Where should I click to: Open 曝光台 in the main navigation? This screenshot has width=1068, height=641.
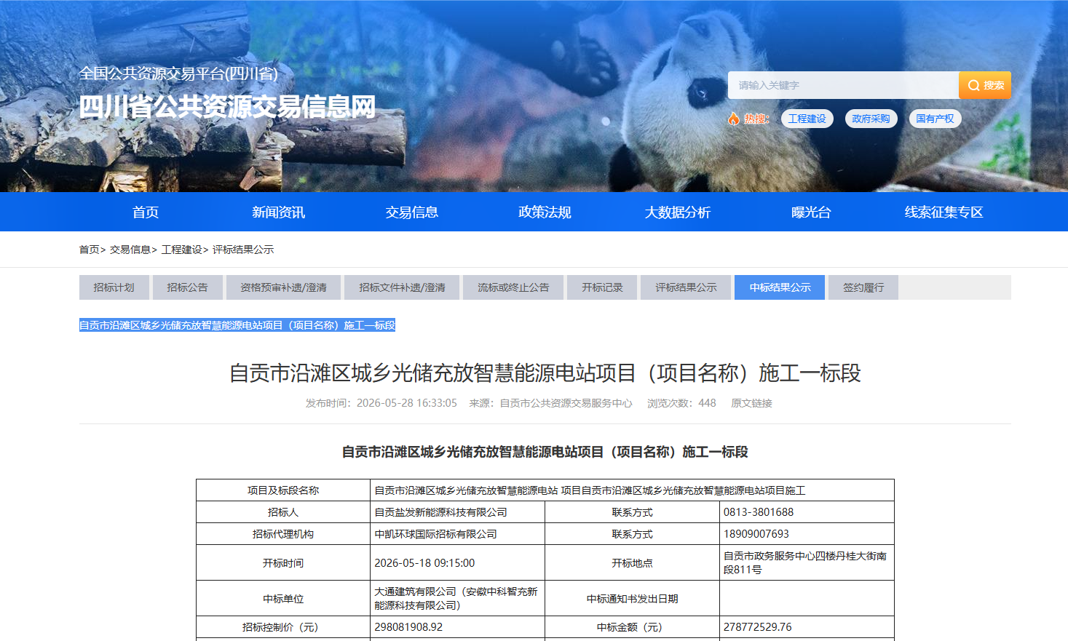[811, 212]
